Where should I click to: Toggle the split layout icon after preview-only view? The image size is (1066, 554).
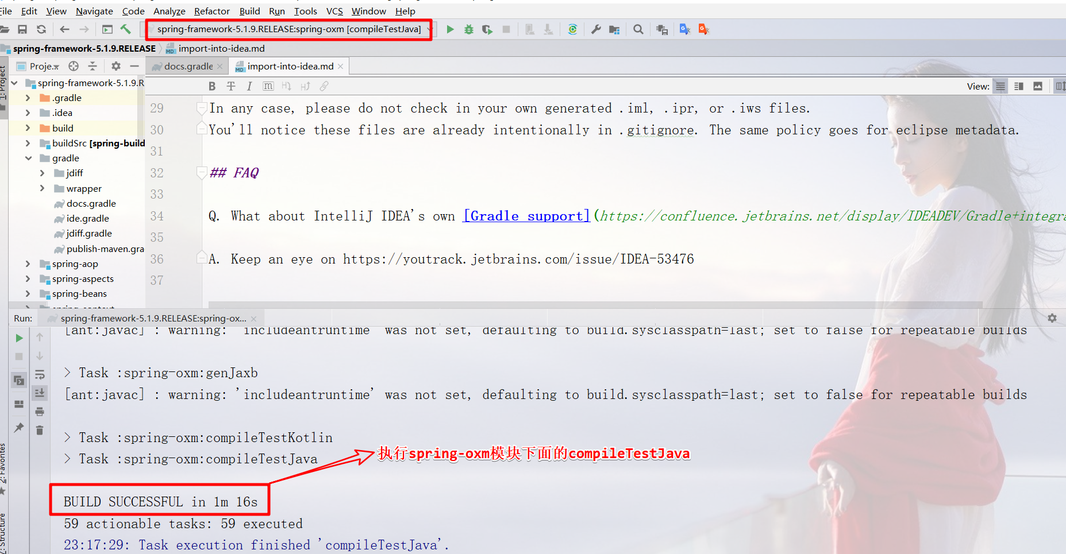(x=1060, y=86)
